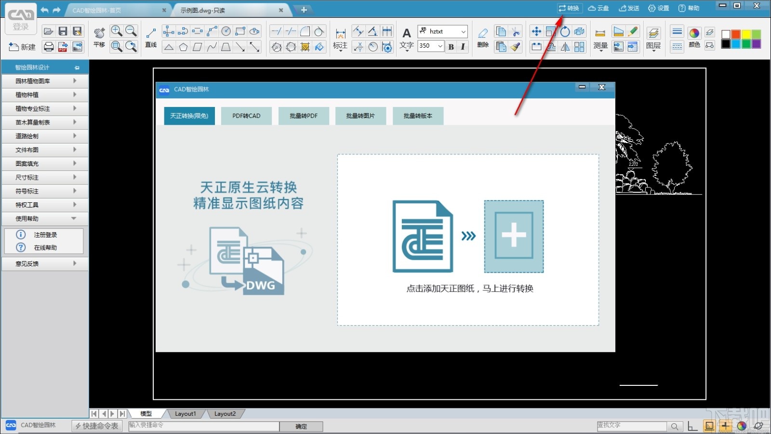
Task: Open the 注册登录 help item
Action: (x=44, y=235)
